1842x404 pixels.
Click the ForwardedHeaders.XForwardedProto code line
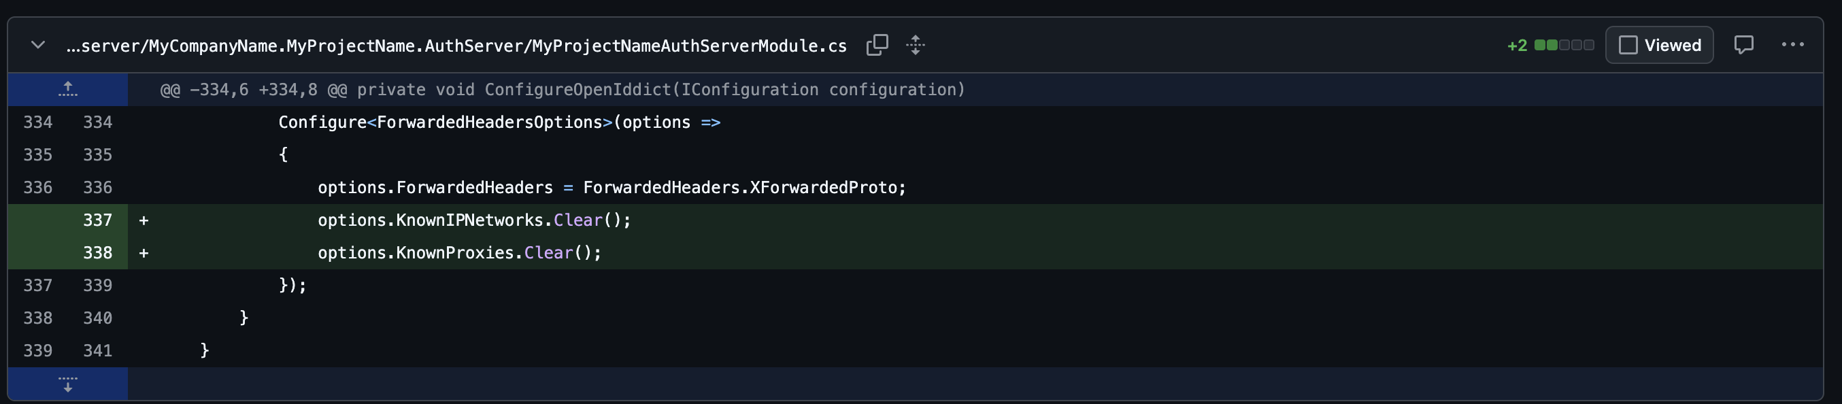(612, 187)
